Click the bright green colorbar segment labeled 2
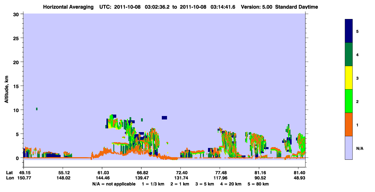The height and width of the screenshot is (192, 375). click(x=349, y=101)
